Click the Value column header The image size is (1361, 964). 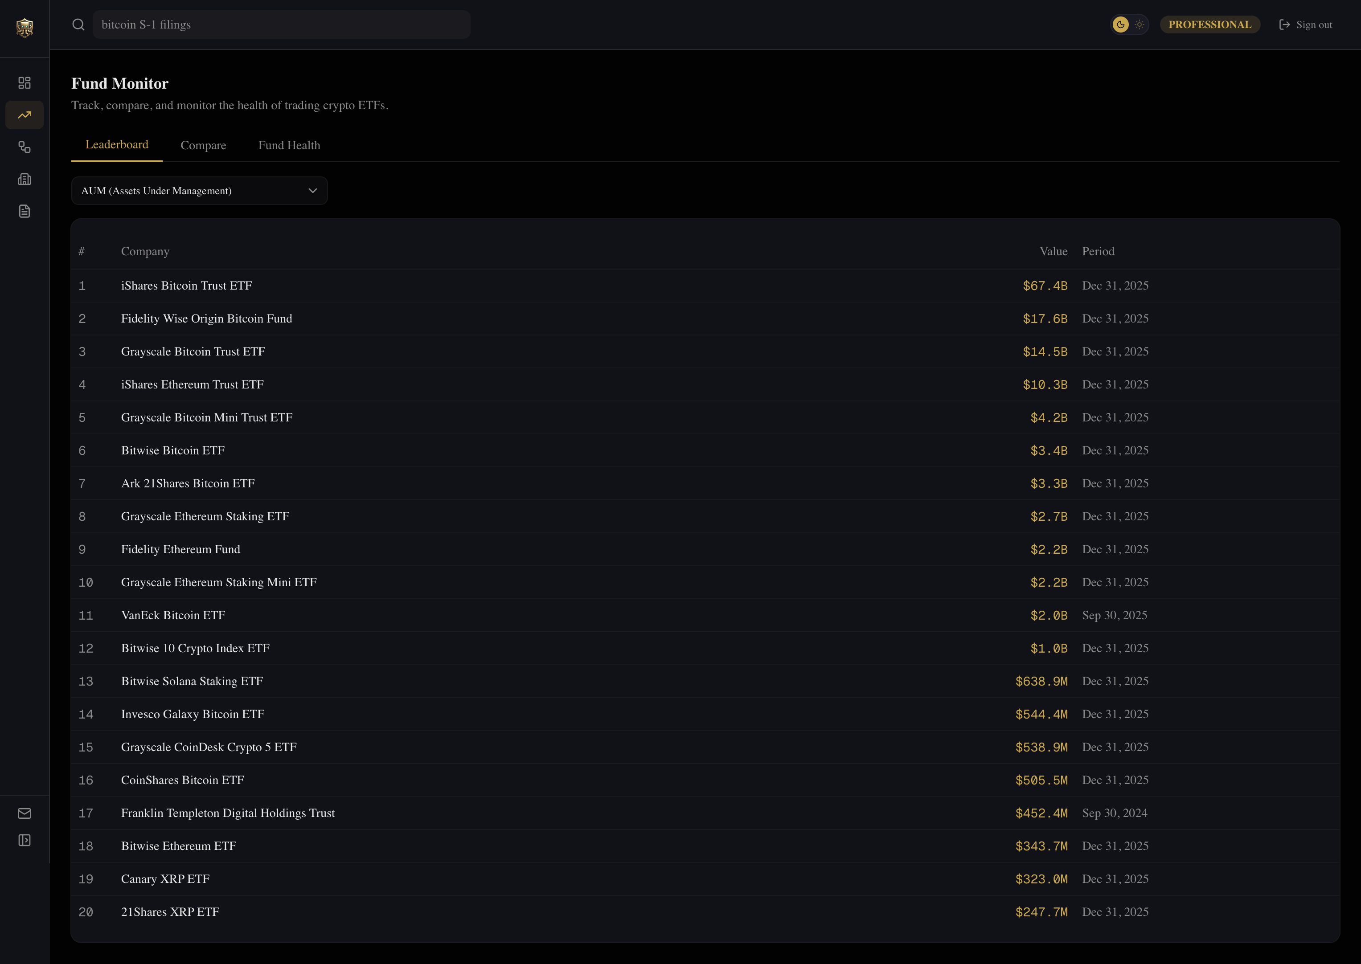(x=1054, y=251)
